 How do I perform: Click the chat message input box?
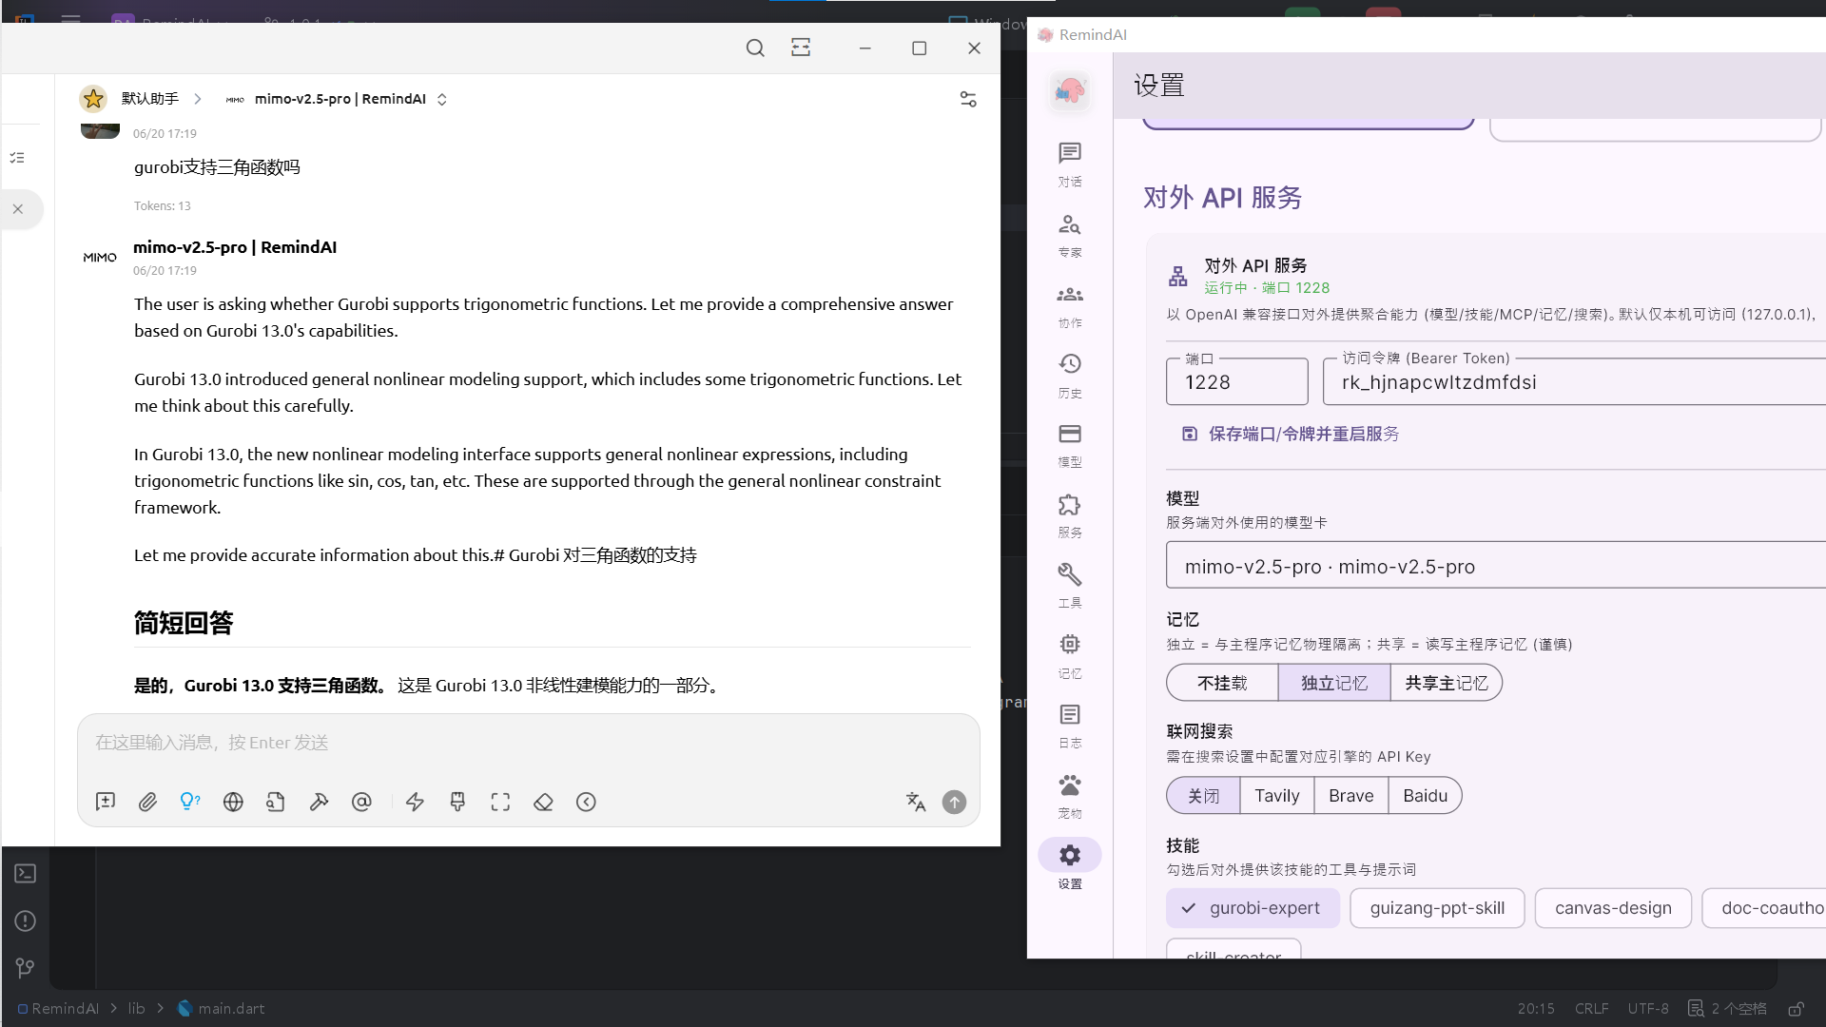[529, 743]
